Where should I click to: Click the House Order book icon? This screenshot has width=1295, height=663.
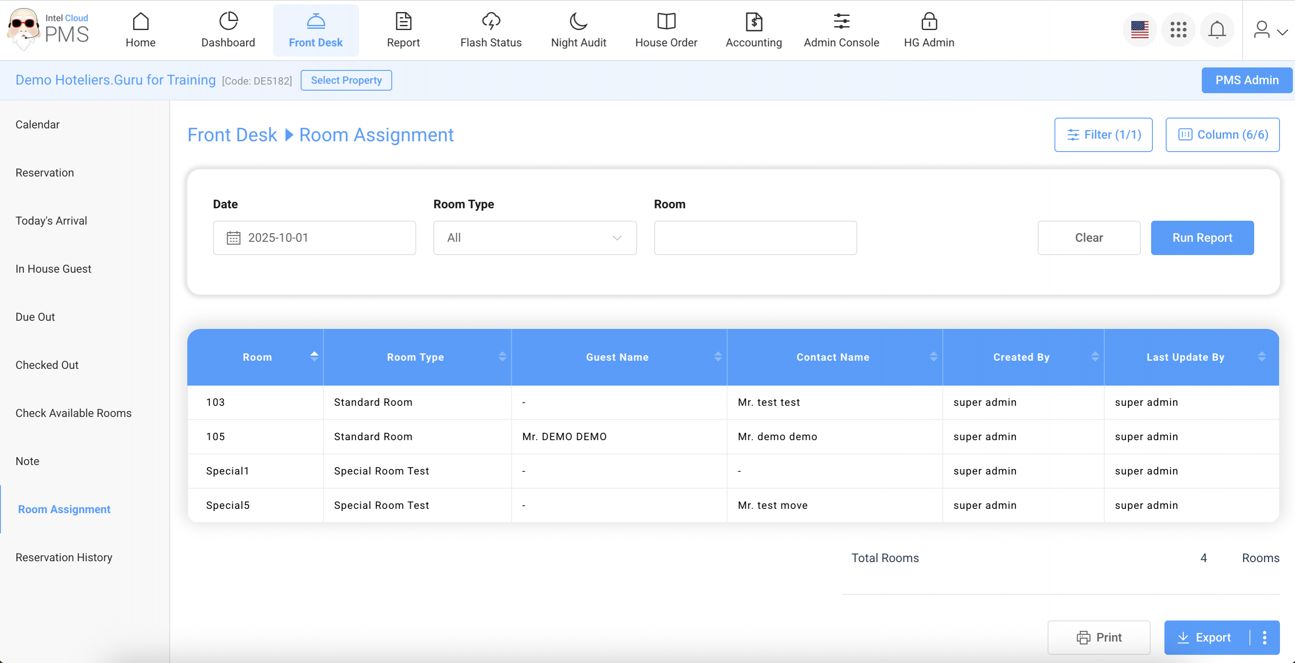(666, 21)
